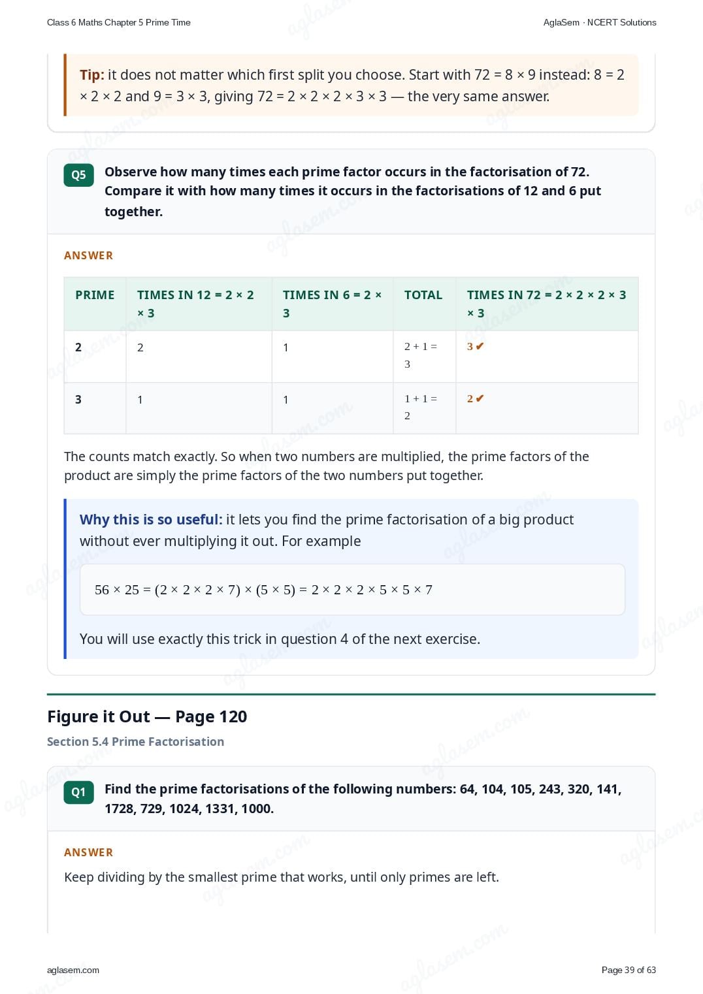
Task: Click the checkmark beside 2 in table
Action: pos(480,398)
